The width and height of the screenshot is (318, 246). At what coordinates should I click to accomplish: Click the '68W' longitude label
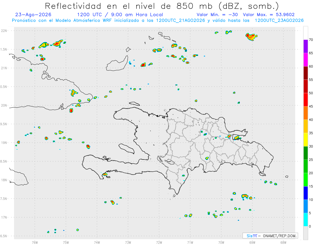tap(283, 242)
